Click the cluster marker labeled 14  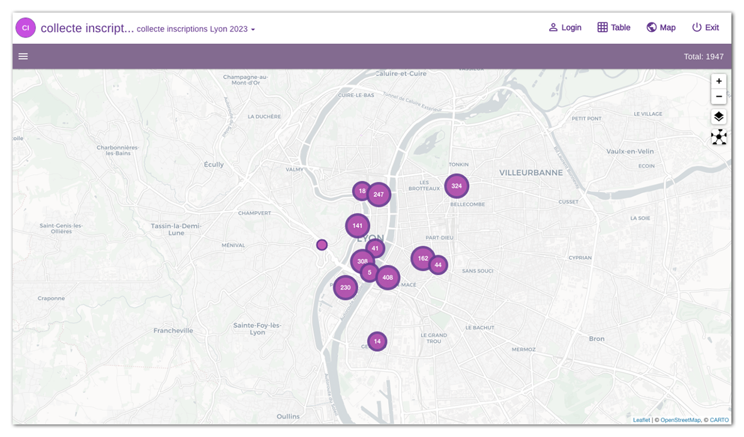(377, 341)
